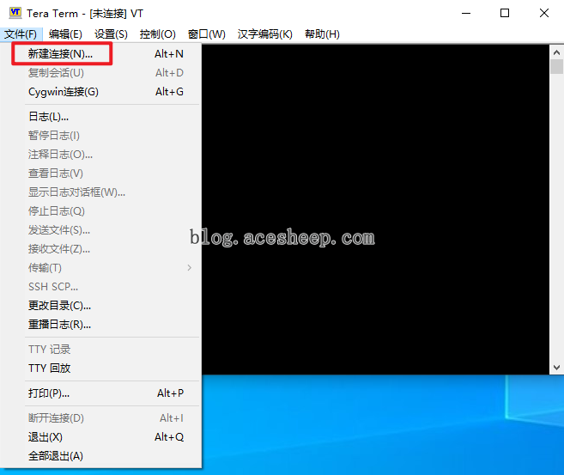
Task: Open the 窗口(W) menu
Action: (207, 34)
